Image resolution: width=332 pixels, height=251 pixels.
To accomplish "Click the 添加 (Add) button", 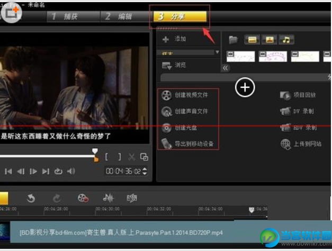I will point(174,39).
